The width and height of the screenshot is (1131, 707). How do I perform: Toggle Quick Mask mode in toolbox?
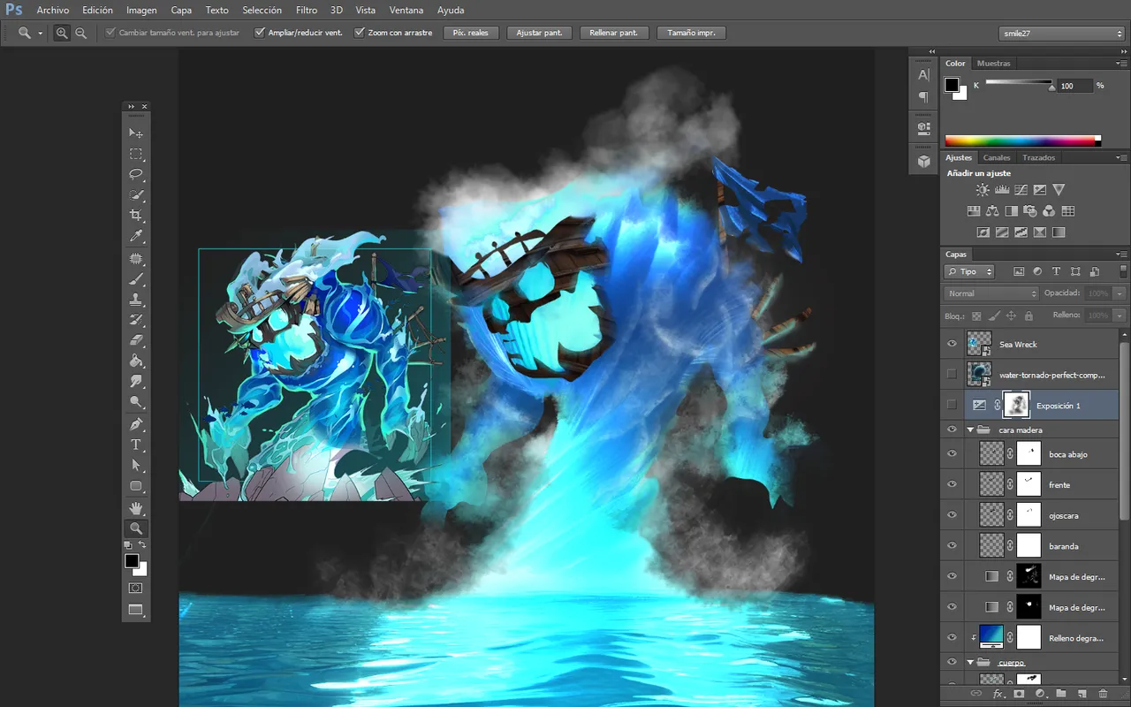pyautogui.click(x=135, y=588)
